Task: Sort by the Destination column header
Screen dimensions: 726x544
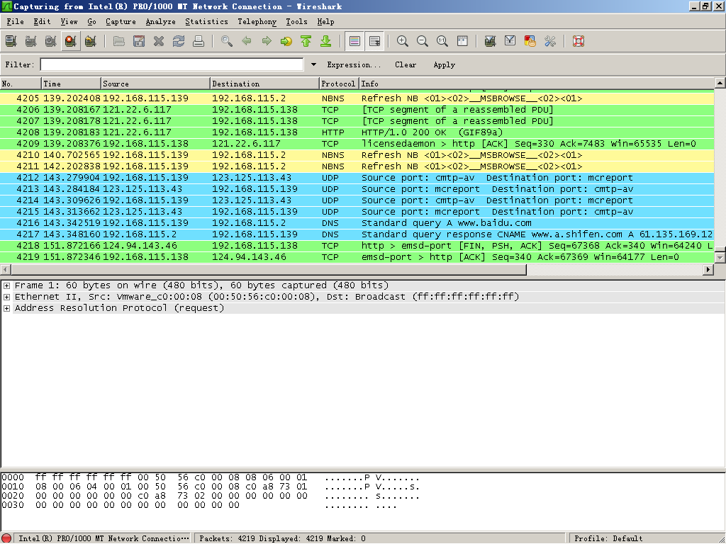Action: [265, 84]
